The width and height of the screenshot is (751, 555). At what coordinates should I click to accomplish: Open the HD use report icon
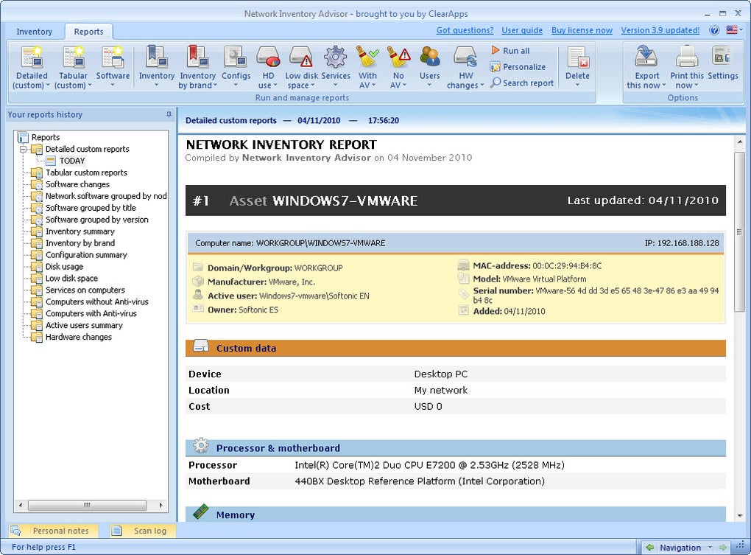[268, 57]
